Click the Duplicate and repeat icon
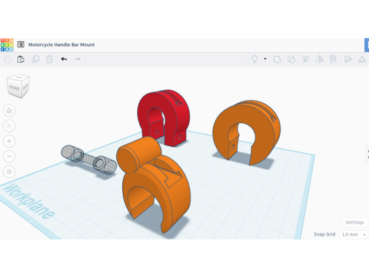The height and width of the screenshot is (277, 369). click(x=35, y=59)
